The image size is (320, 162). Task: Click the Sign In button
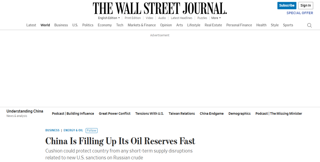[x=305, y=6]
